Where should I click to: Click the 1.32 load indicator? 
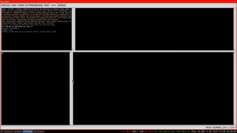pos(209,132)
